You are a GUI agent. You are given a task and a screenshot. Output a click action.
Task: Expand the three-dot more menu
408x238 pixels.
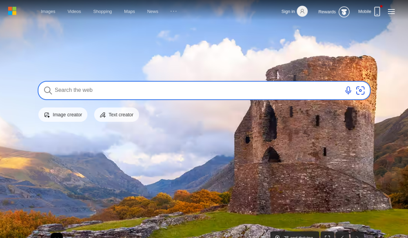click(x=173, y=11)
